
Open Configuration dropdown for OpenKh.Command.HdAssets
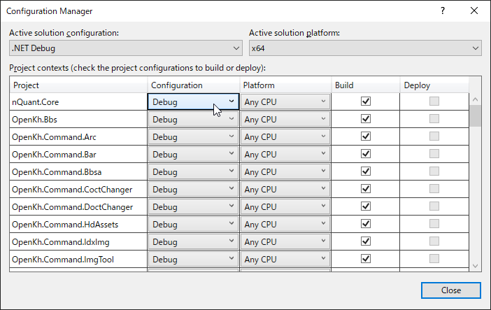point(193,225)
